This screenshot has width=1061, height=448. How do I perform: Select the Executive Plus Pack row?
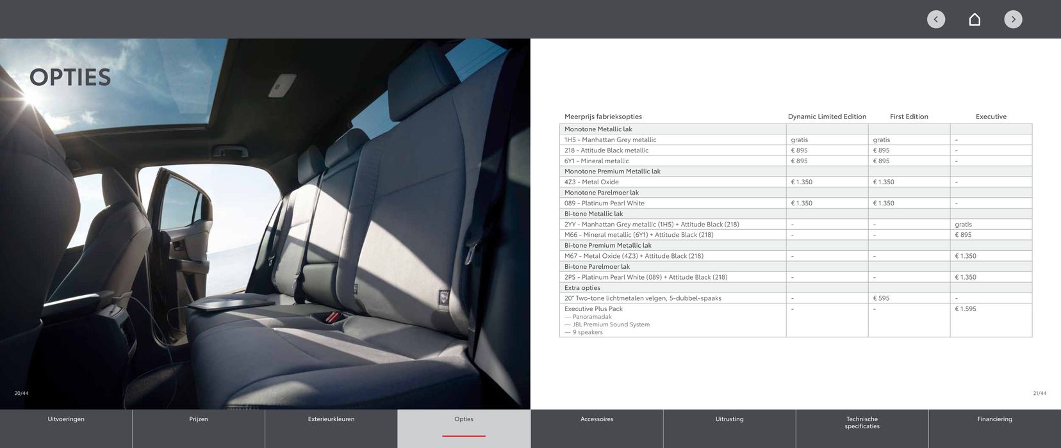[x=593, y=309]
